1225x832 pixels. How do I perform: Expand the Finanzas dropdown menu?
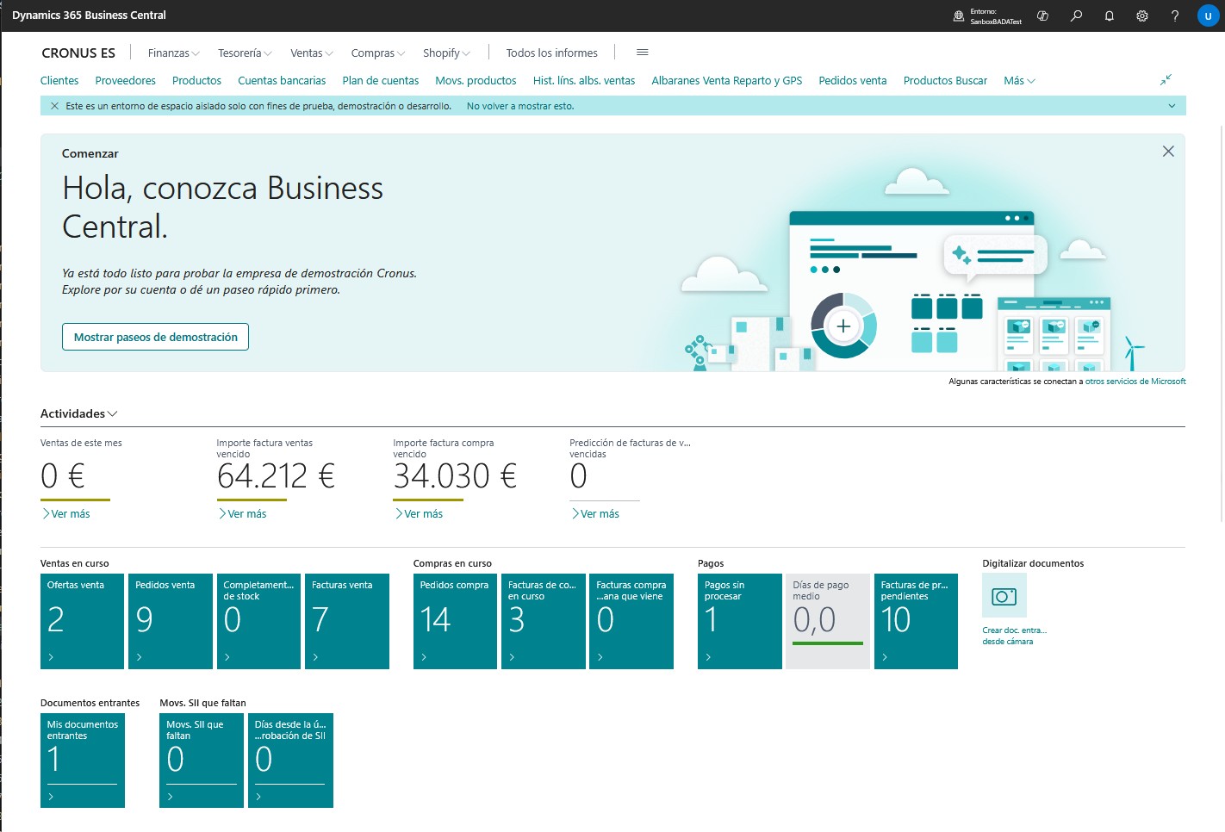[173, 53]
